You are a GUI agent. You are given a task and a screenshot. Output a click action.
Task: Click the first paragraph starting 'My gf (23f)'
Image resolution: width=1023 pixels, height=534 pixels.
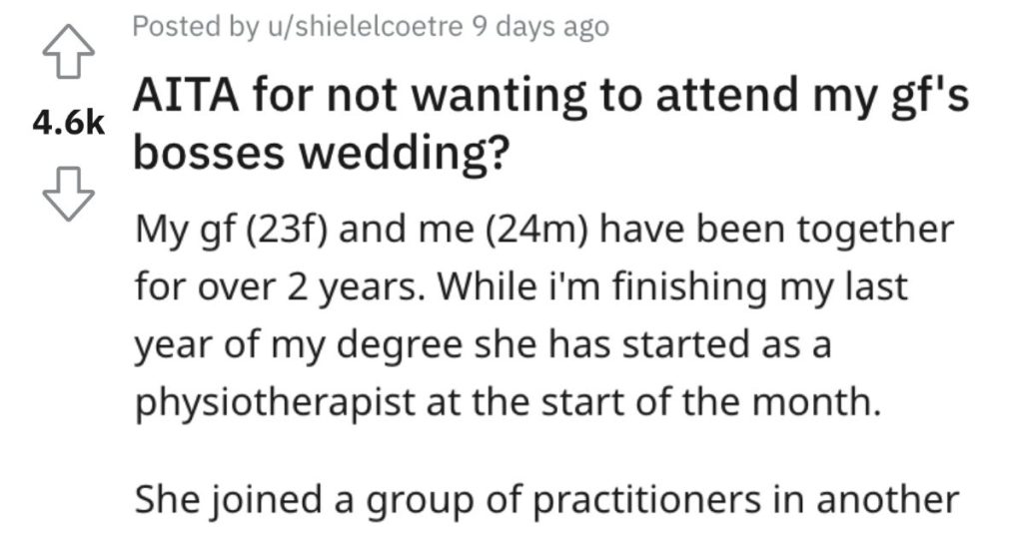[544, 315]
